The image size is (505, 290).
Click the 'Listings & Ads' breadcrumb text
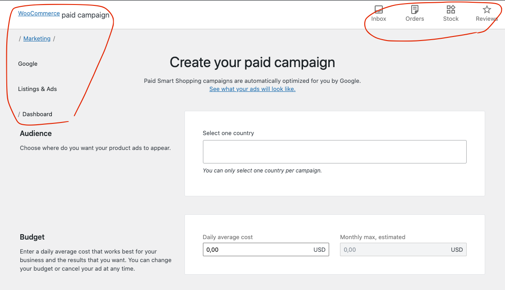[37, 89]
